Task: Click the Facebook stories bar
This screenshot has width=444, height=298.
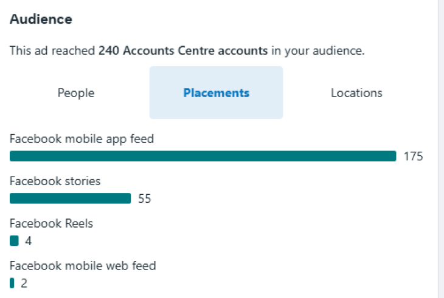Action: 70,198
